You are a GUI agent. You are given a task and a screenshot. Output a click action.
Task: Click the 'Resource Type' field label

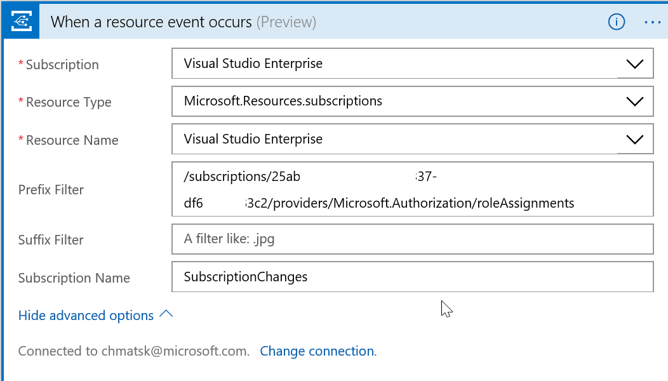click(x=69, y=102)
